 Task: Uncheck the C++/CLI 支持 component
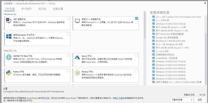[x=153, y=51]
